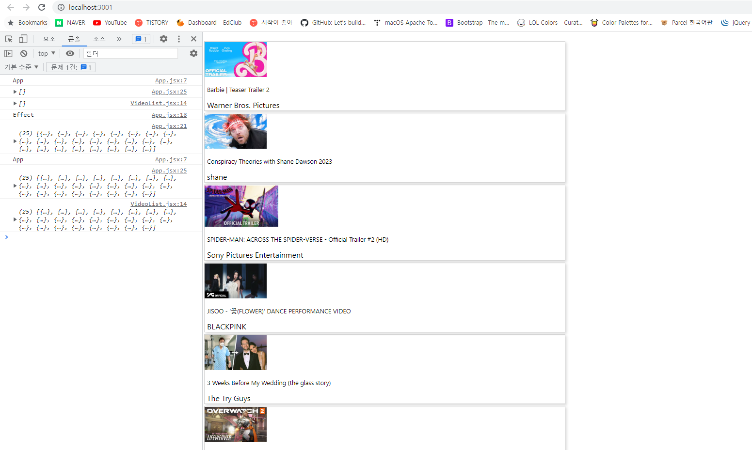Open source link App.jsx:21

(x=169, y=126)
